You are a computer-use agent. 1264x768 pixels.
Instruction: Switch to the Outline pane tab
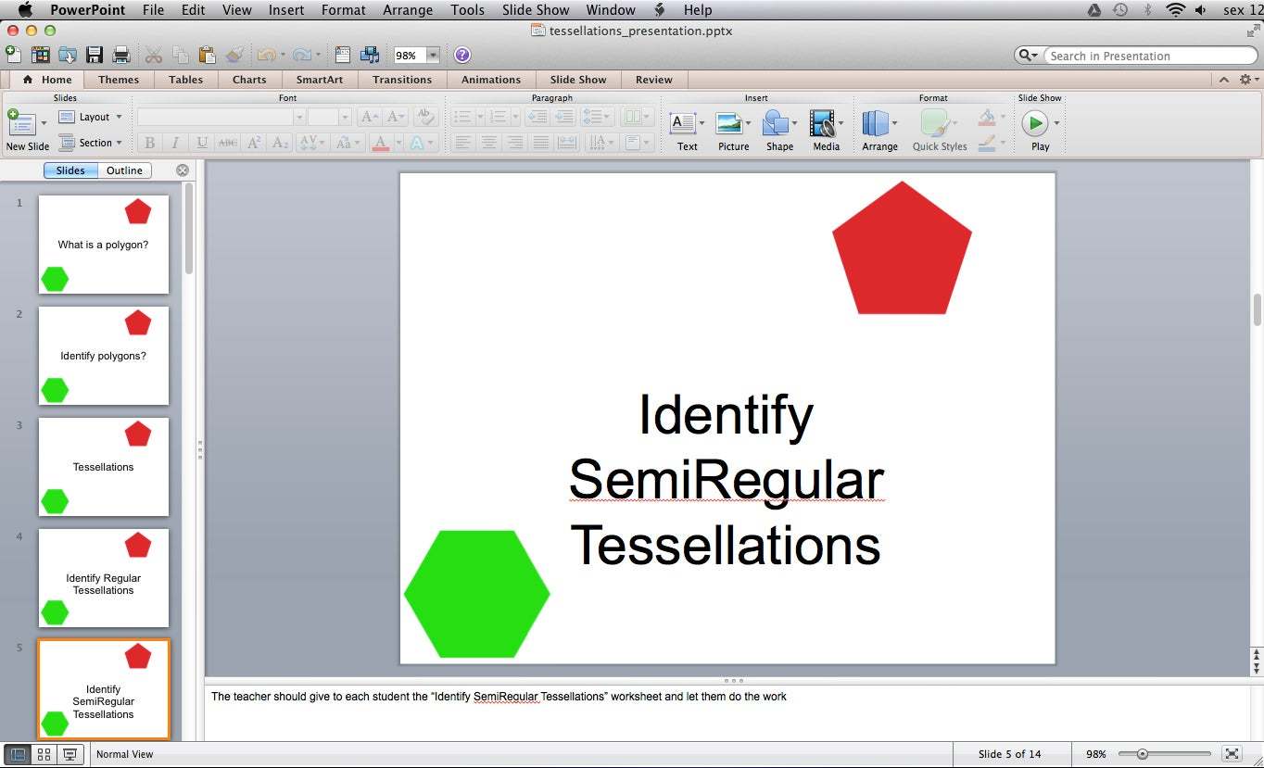(x=124, y=170)
